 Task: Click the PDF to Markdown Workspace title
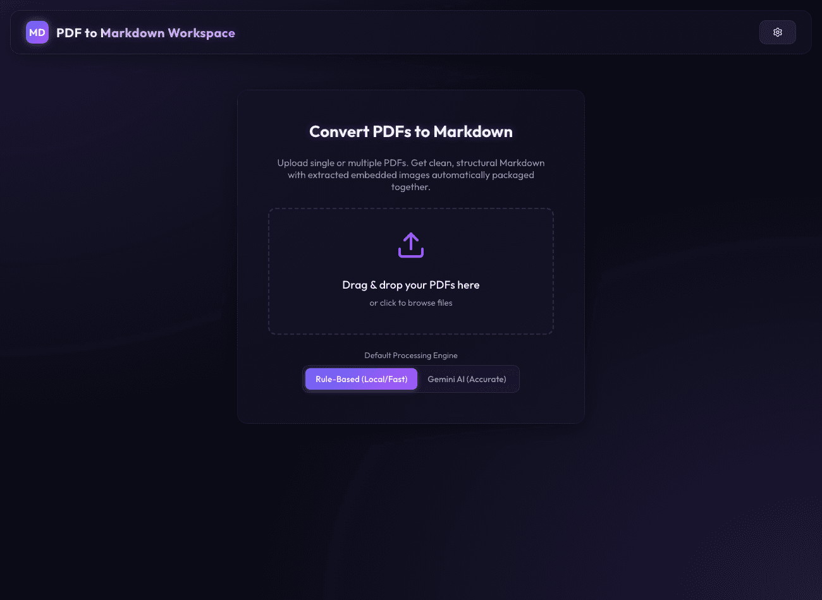145,33
